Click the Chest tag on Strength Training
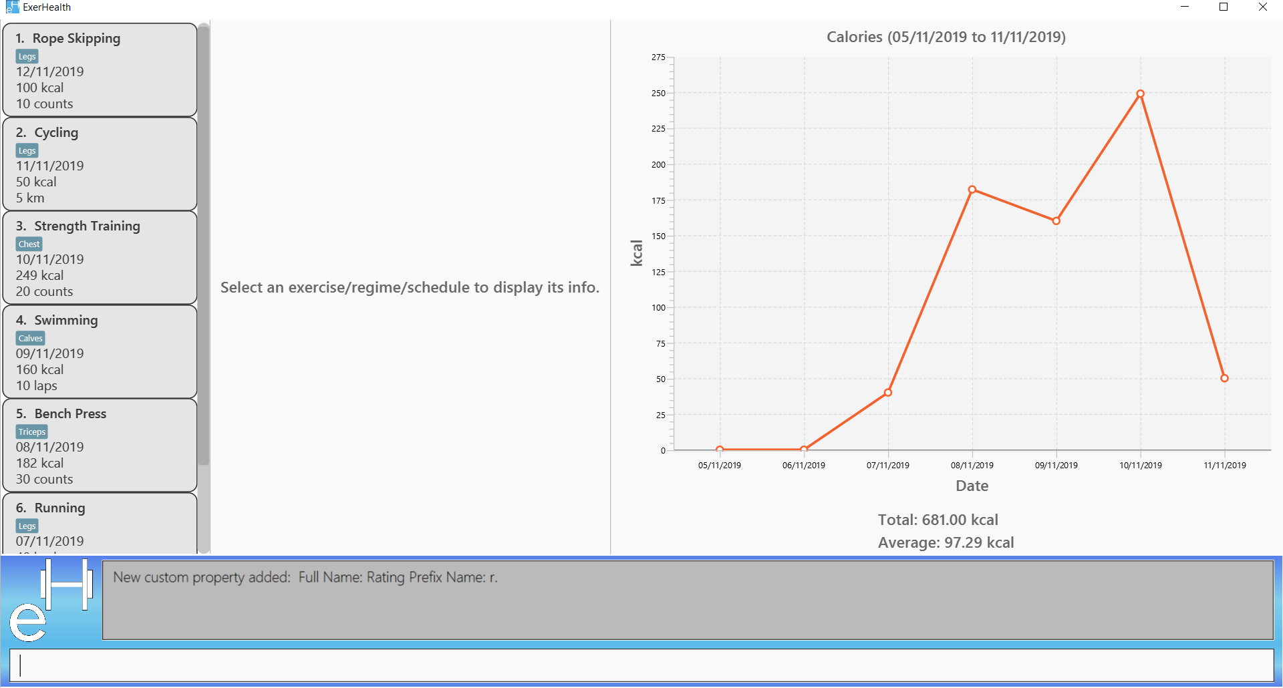 (29, 244)
